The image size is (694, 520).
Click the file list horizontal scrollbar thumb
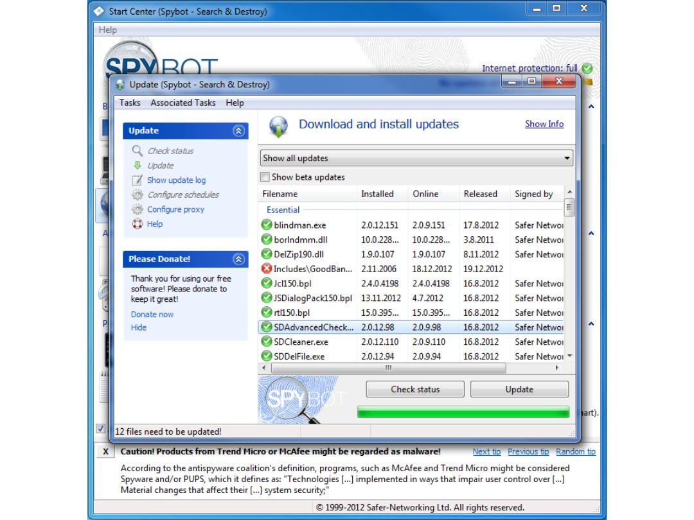389,367
